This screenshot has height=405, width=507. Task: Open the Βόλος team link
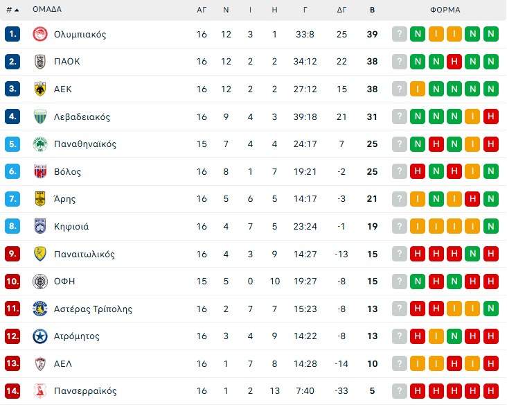tap(67, 171)
